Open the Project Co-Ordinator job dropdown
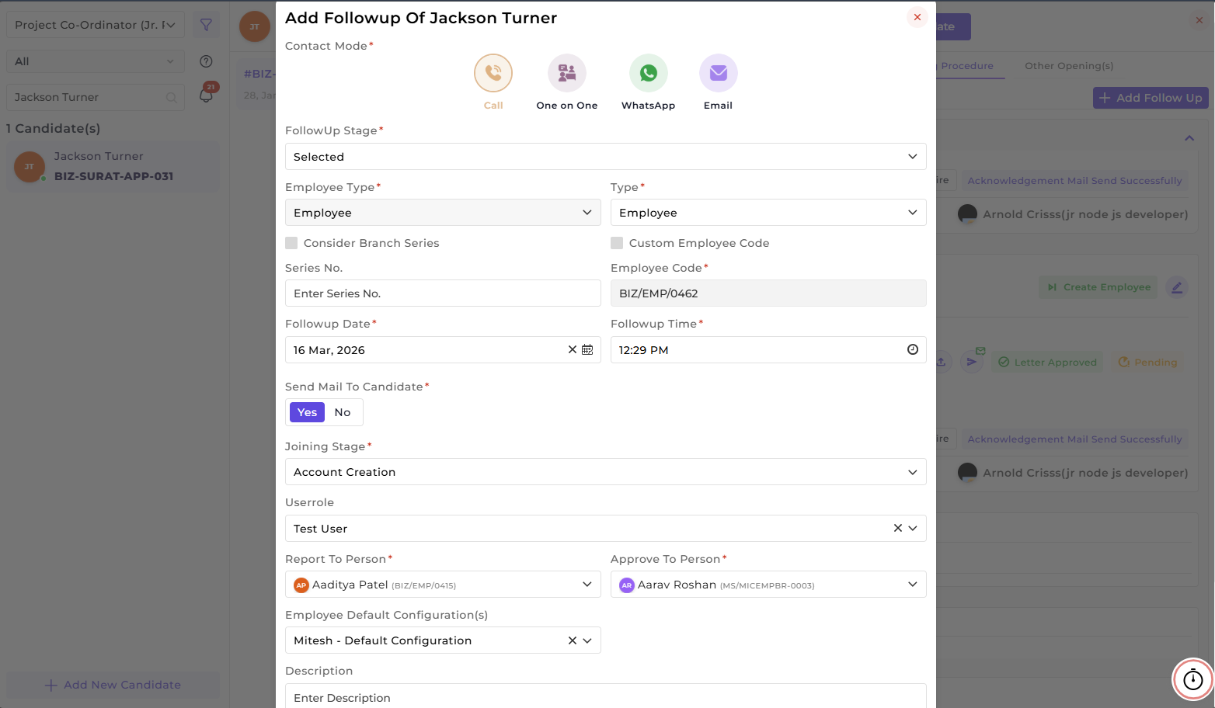The image size is (1215, 708). click(96, 25)
